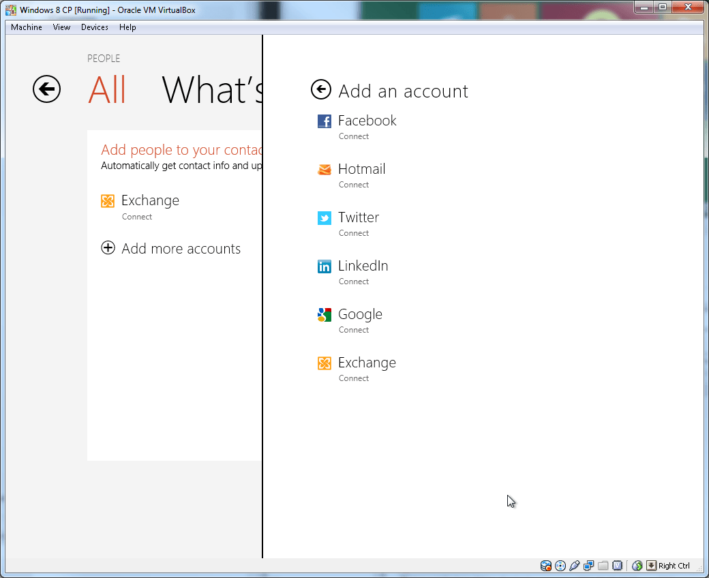This screenshot has height=578, width=709.
Task: Open the Help menu
Action: click(127, 27)
